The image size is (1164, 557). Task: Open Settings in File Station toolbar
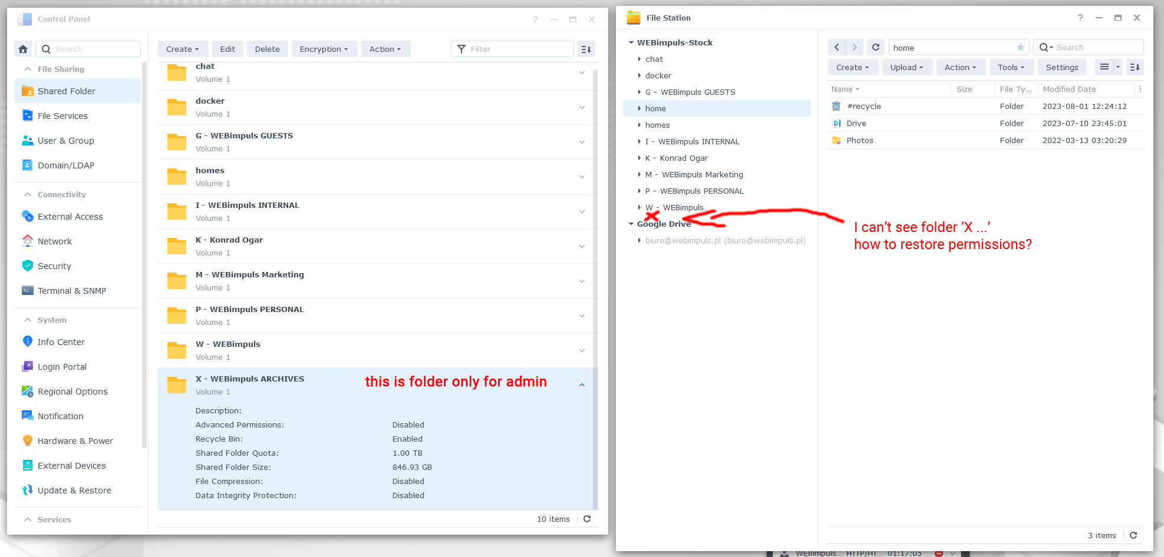coord(1062,67)
